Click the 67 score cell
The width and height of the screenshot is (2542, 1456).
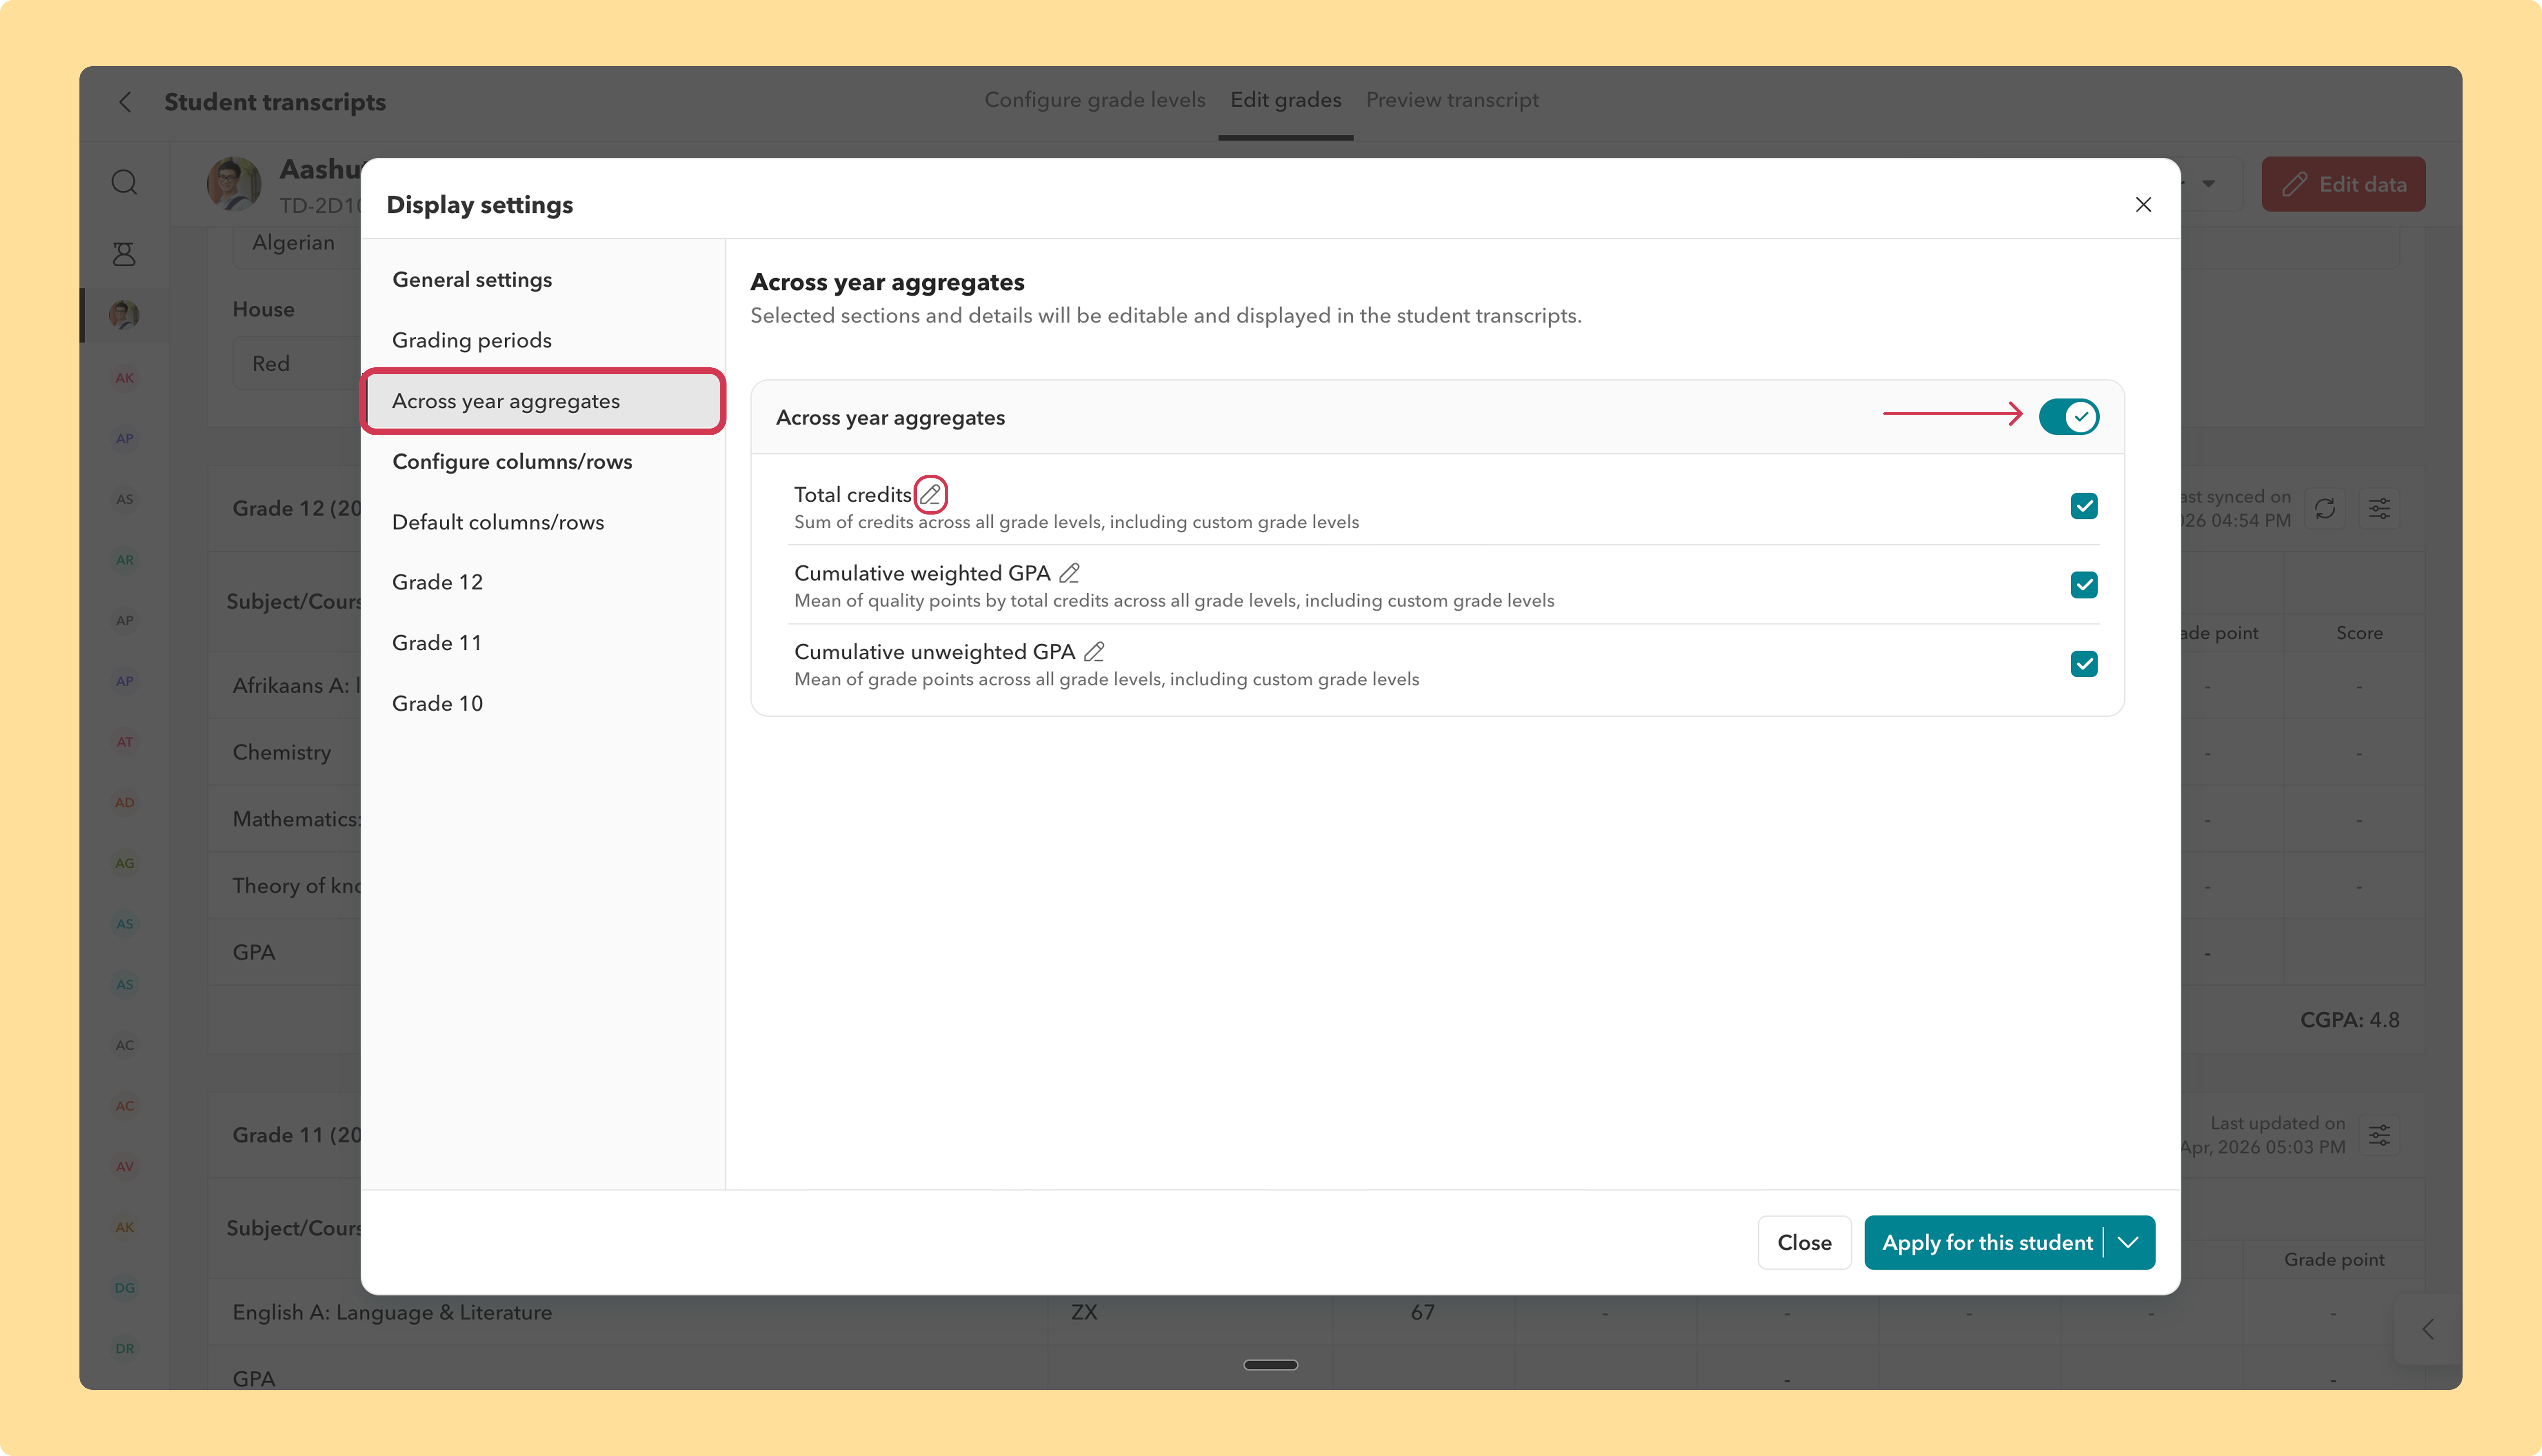point(1423,1312)
